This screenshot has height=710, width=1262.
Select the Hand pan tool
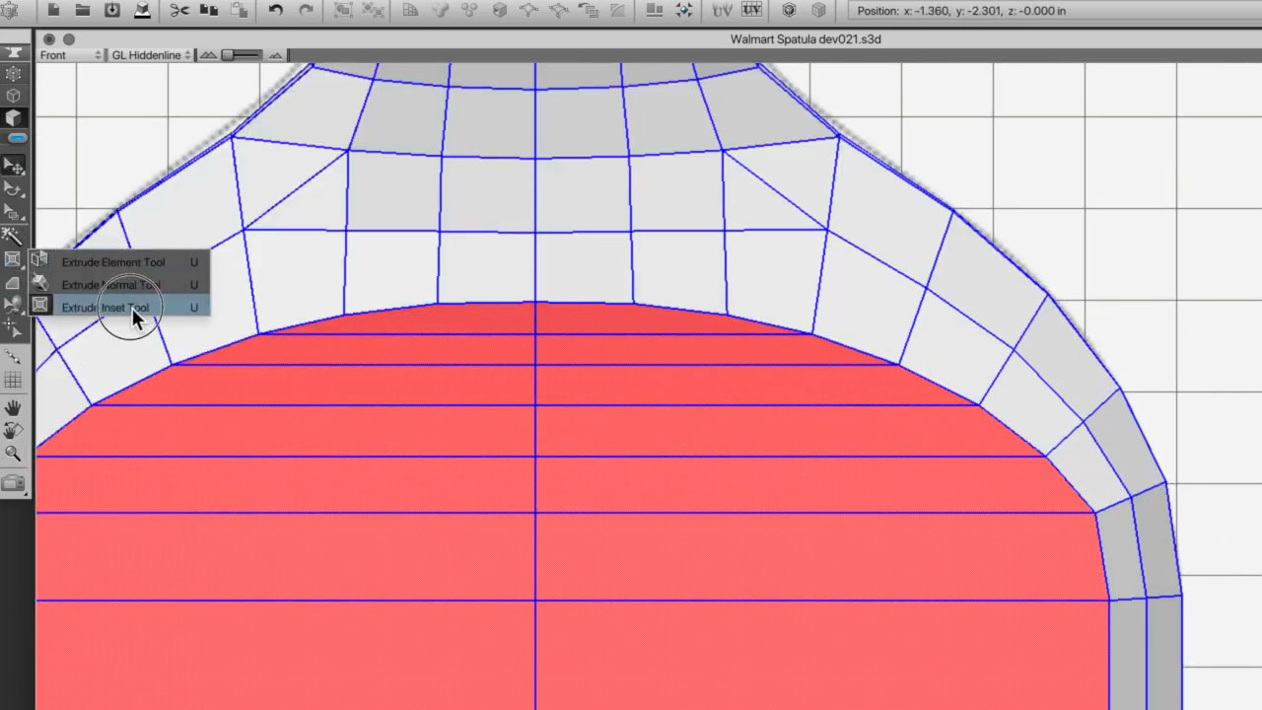coord(13,407)
